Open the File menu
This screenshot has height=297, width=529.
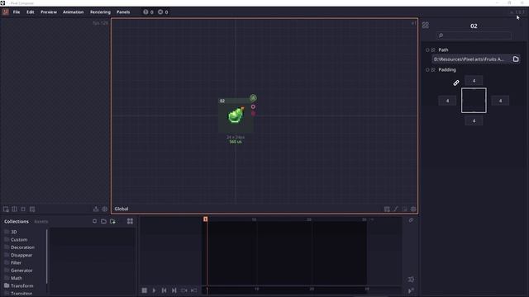pyautogui.click(x=17, y=12)
